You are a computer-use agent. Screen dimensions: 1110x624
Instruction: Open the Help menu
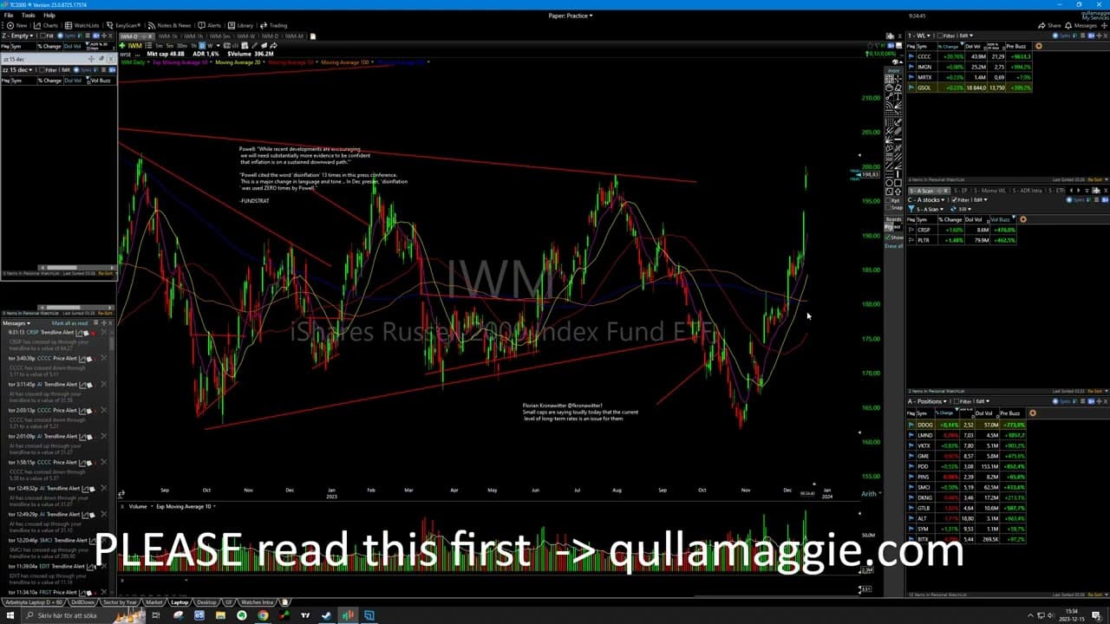49,16
